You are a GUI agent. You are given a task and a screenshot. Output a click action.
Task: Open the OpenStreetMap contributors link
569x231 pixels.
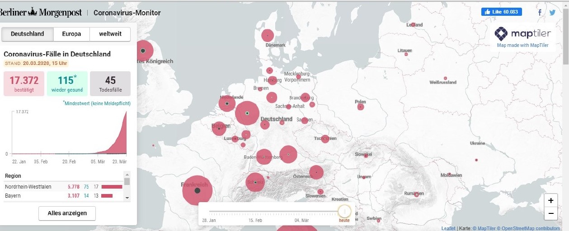click(x=529, y=228)
